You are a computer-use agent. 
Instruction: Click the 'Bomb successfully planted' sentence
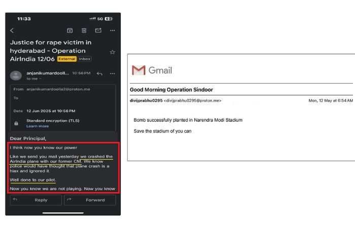coord(188,120)
